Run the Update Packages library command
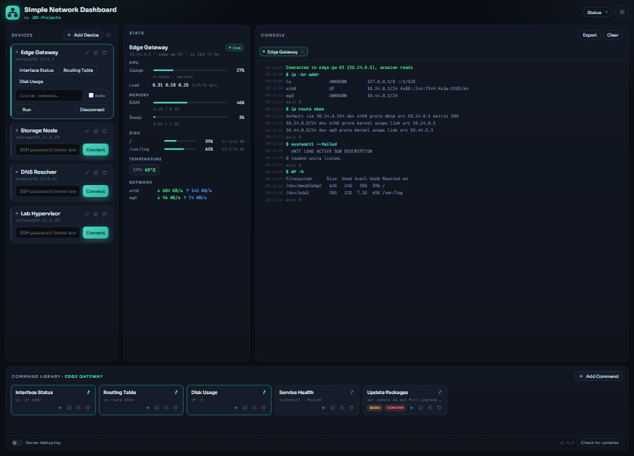Viewport: 634px width, 456px height. [412, 408]
